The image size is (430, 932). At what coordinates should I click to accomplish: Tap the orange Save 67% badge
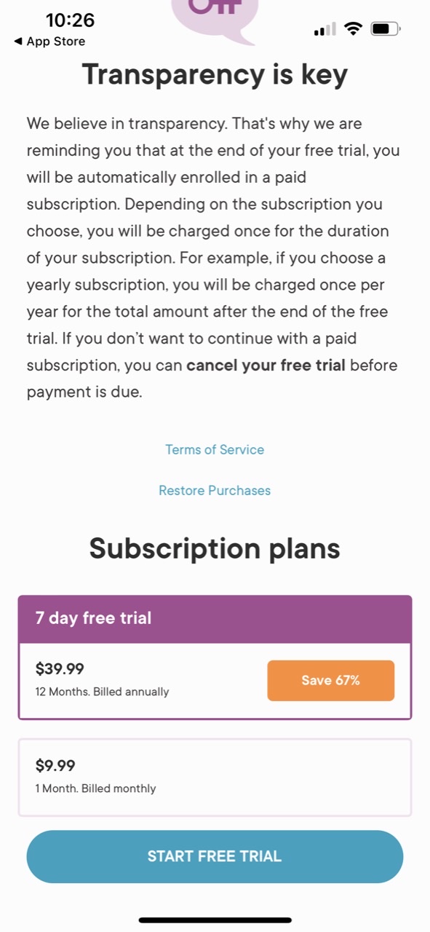(x=331, y=681)
